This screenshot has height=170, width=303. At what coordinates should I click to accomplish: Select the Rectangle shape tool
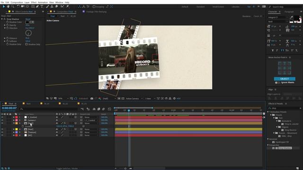(x=33, y=7)
